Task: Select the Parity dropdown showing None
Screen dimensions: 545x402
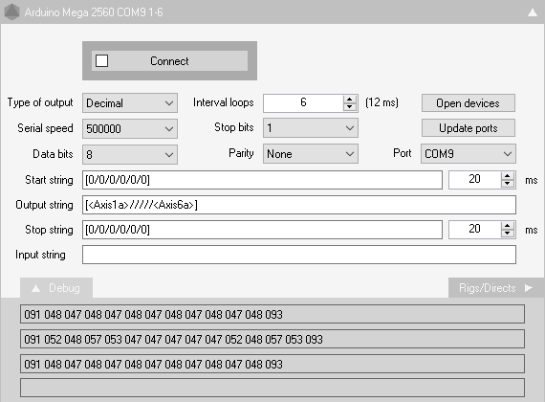Action: click(x=311, y=154)
